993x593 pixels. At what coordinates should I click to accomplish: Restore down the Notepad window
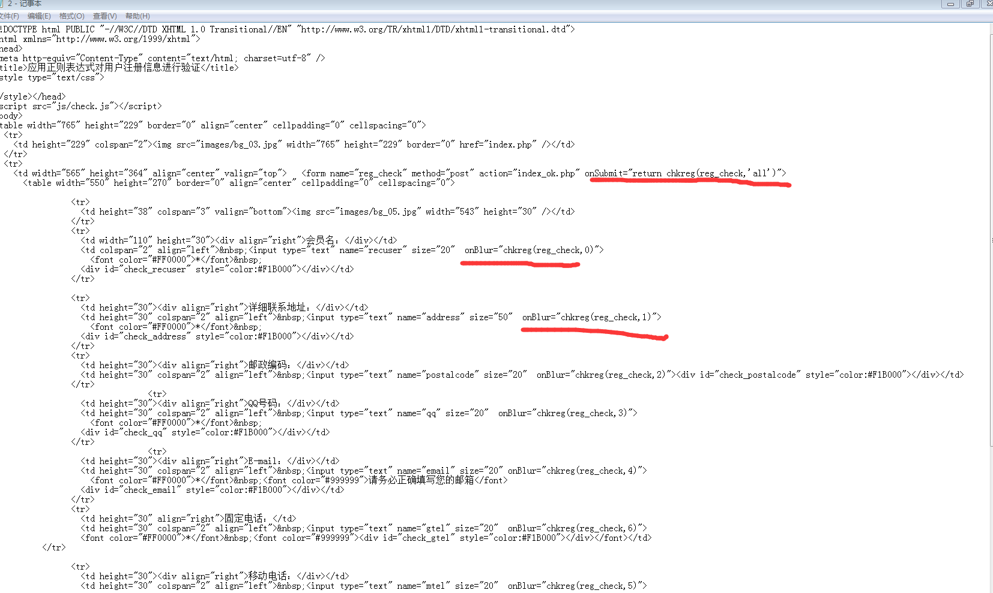[970, 4]
